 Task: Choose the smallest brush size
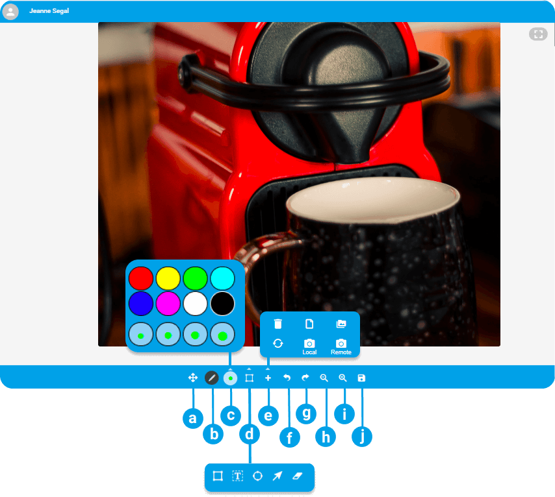click(141, 334)
